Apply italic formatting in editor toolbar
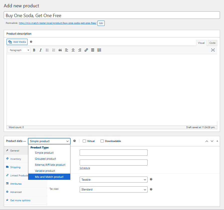Screen dimensions: 224x210 41,50
